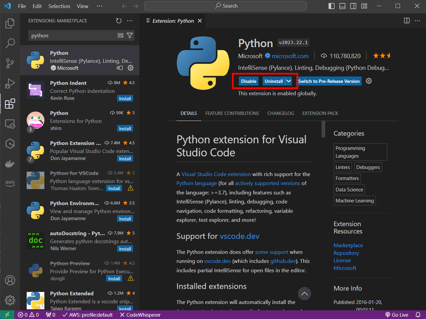Image resolution: width=426 pixels, height=319 pixels.
Task: Open notifications bell
Action: click(418, 315)
